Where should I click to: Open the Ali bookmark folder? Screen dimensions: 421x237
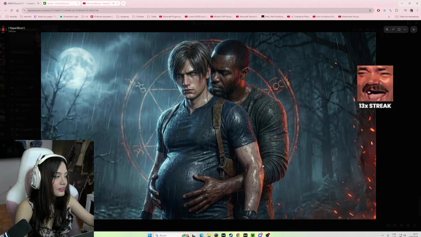(85, 16)
